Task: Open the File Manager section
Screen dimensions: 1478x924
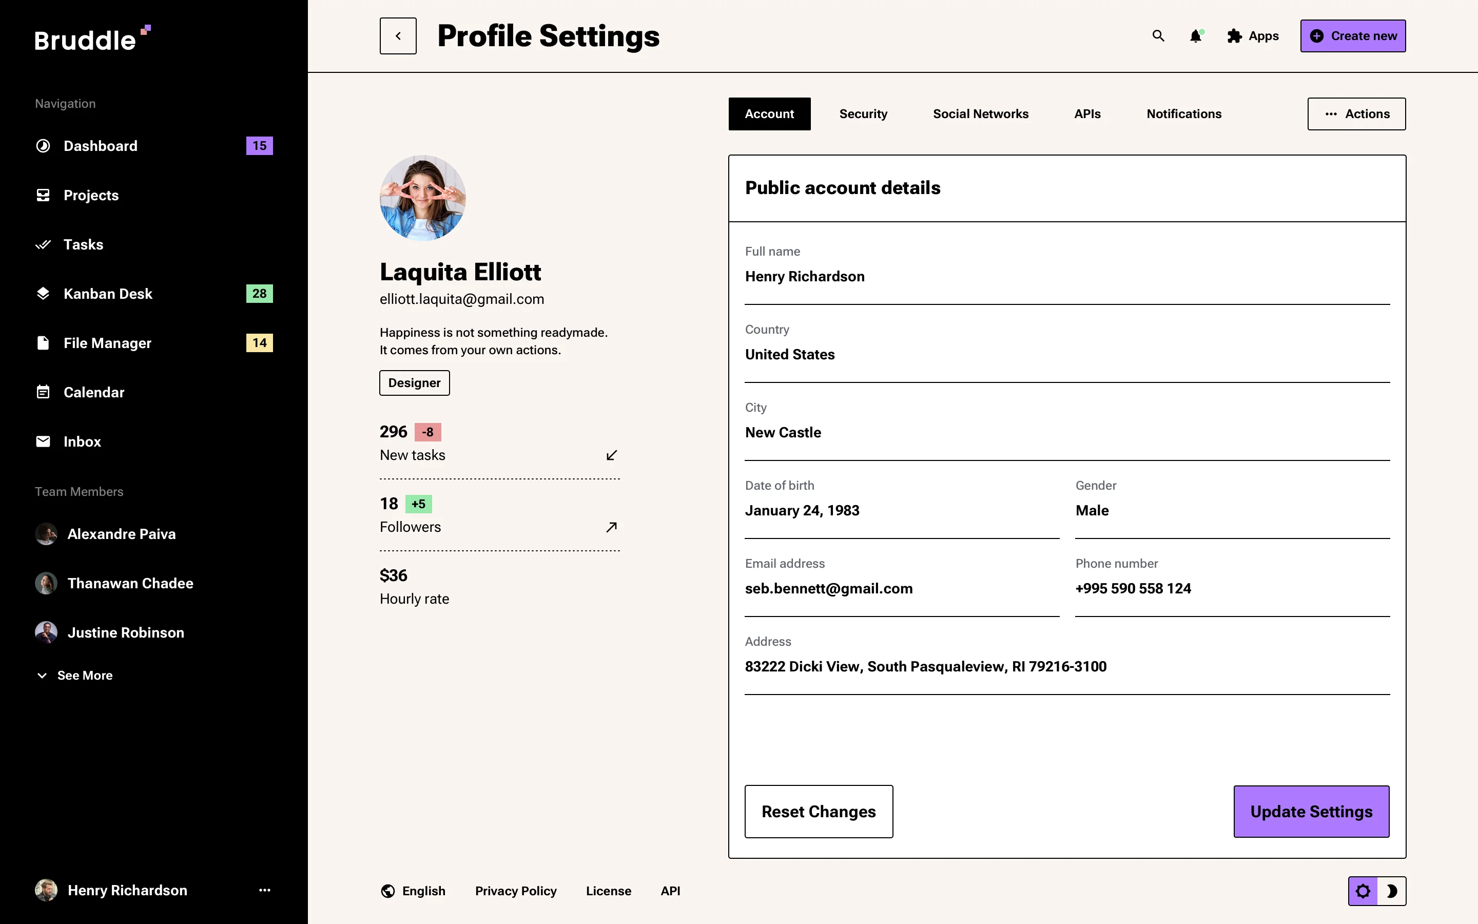Action: (107, 343)
